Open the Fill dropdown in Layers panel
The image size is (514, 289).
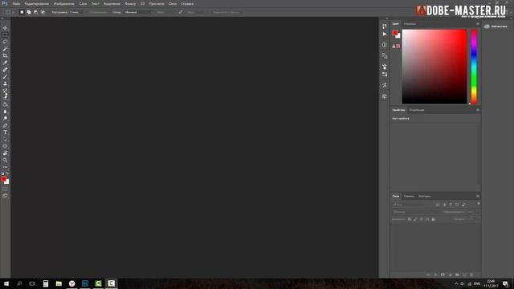[x=472, y=219]
